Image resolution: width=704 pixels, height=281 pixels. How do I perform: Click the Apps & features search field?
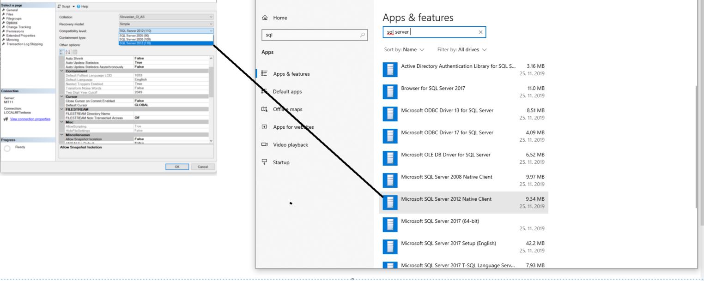coord(434,32)
